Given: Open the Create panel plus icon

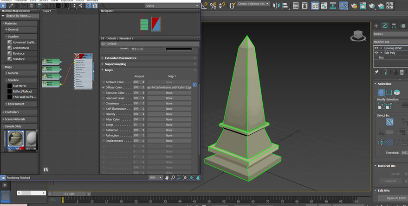Looking at the screenshot, I should [x=376, y=26].
